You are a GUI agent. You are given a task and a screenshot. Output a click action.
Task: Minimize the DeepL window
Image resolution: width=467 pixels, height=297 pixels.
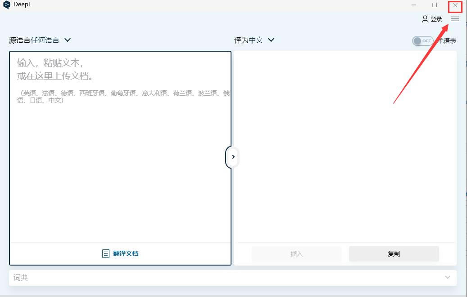[413, 6]
